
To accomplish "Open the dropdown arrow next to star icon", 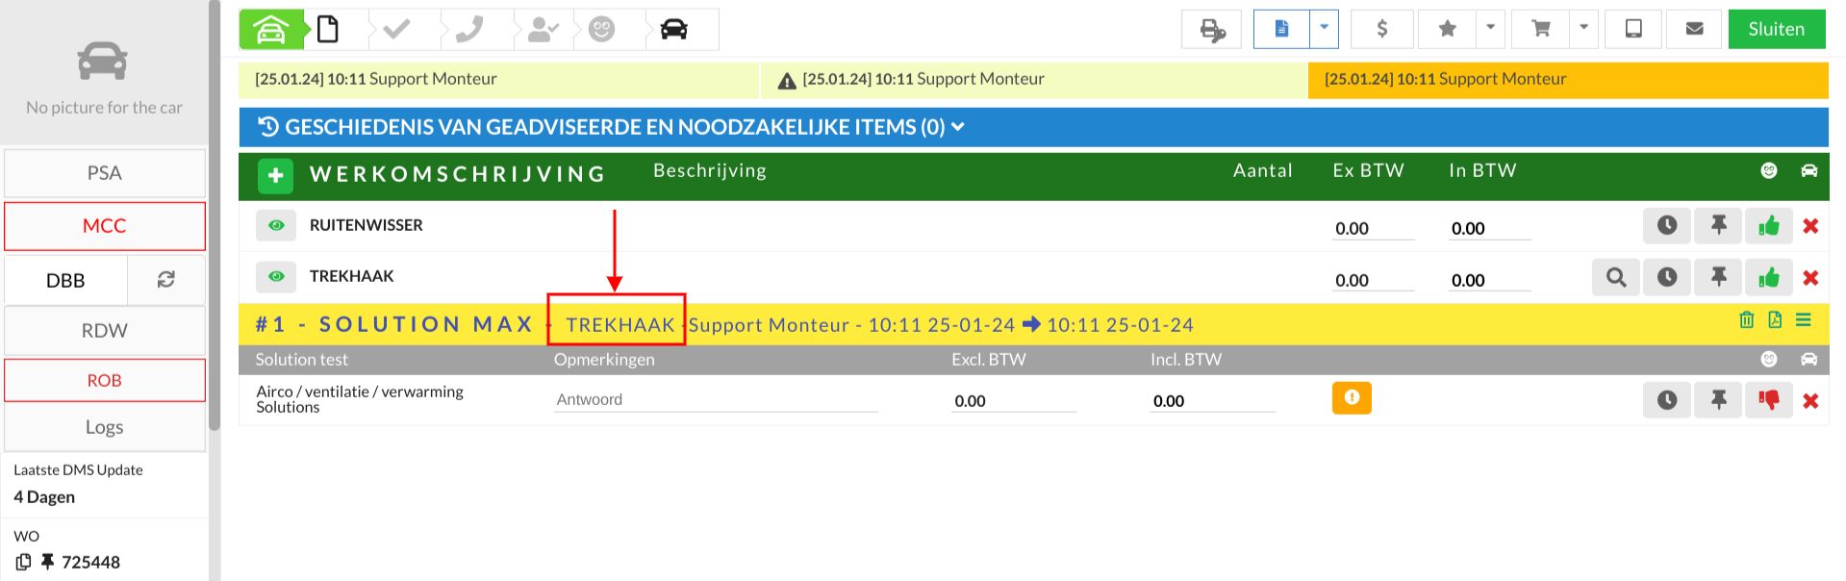I will tap(1490, 29).
